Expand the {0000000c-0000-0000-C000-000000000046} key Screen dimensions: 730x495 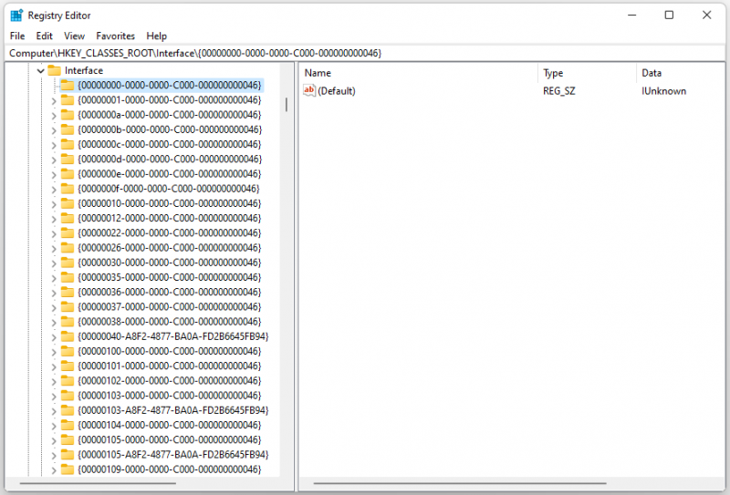point(54,145)
